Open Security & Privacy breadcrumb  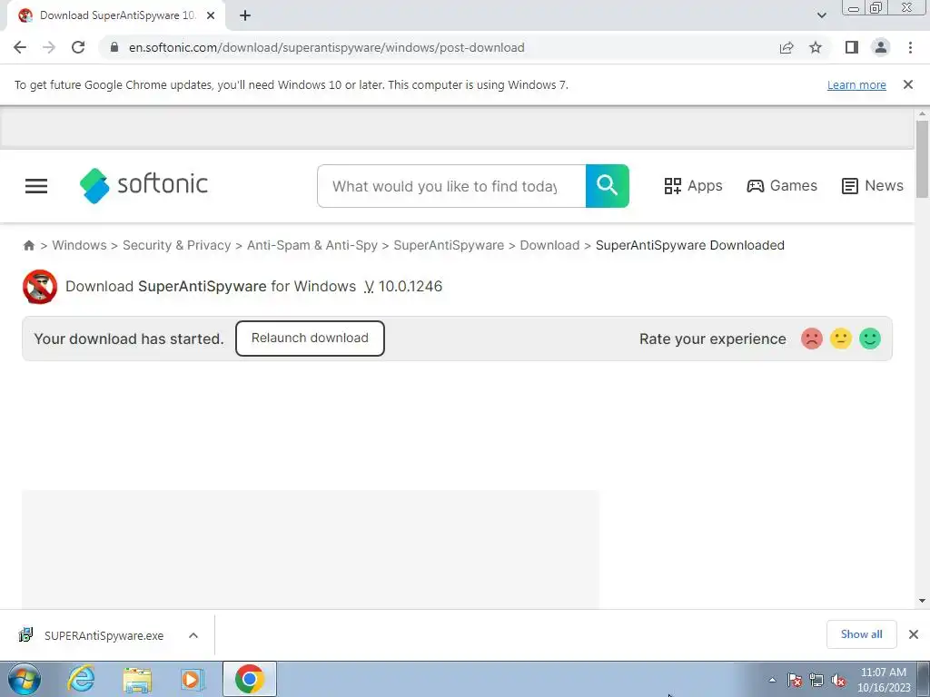pos(177,245)
